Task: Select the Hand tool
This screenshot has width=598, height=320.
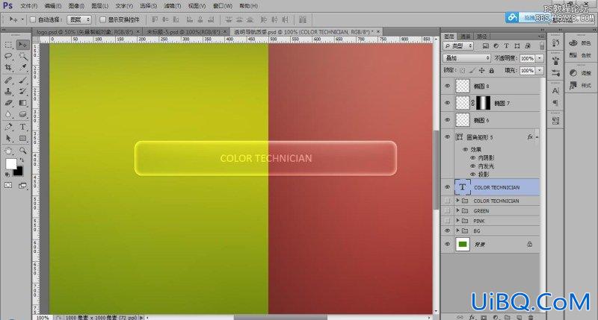Action: (8, 151)
